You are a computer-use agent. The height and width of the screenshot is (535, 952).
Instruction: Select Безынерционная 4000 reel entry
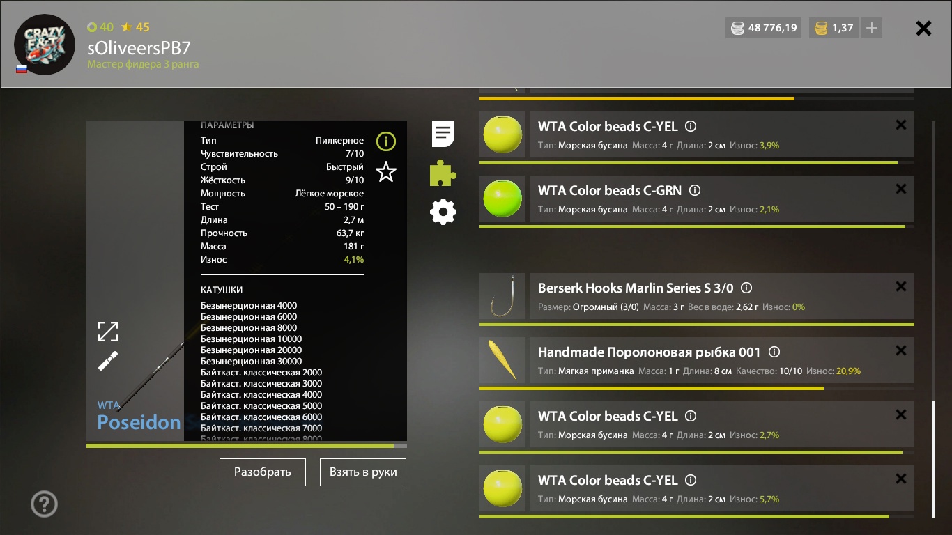249,305
